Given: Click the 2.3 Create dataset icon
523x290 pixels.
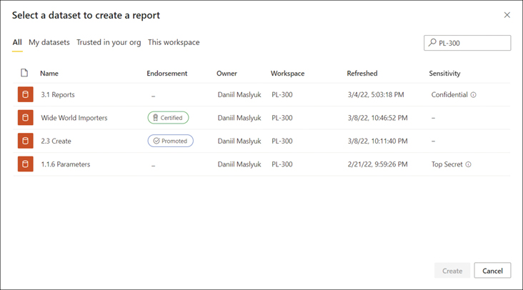Looking at the screenshot, I should coord(25,141).
